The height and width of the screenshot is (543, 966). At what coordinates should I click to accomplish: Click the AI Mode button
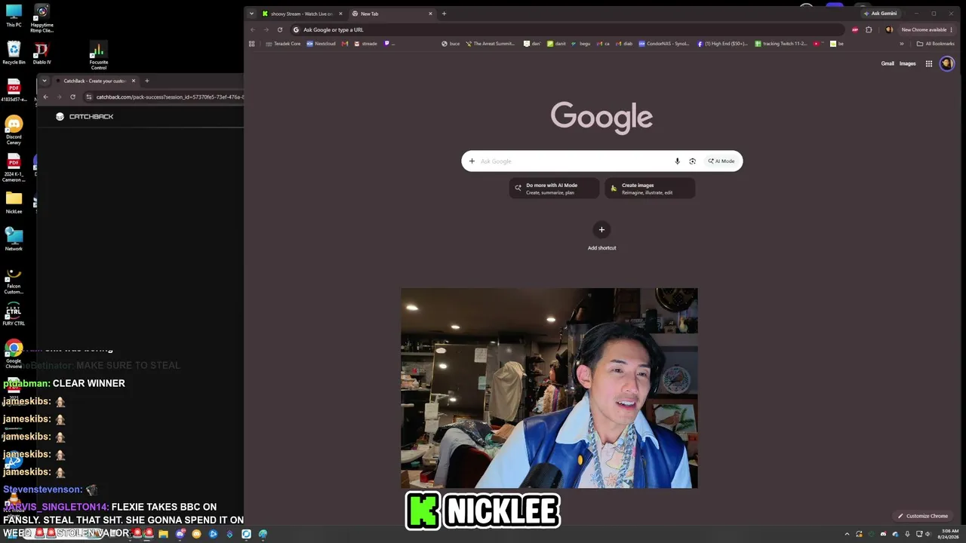coord(721,161)
